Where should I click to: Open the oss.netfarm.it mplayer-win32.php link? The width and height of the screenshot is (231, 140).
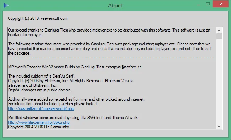pyautogui.click(x=41, y=108)
